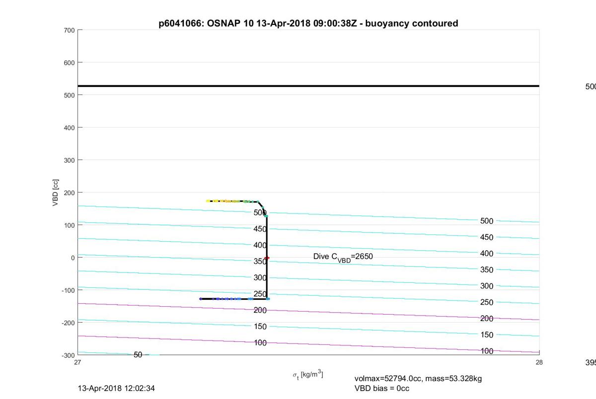This screenshot has width=596, height=399.
Task: Click contour label 300 beside the dive profile line
Action: 260,278
